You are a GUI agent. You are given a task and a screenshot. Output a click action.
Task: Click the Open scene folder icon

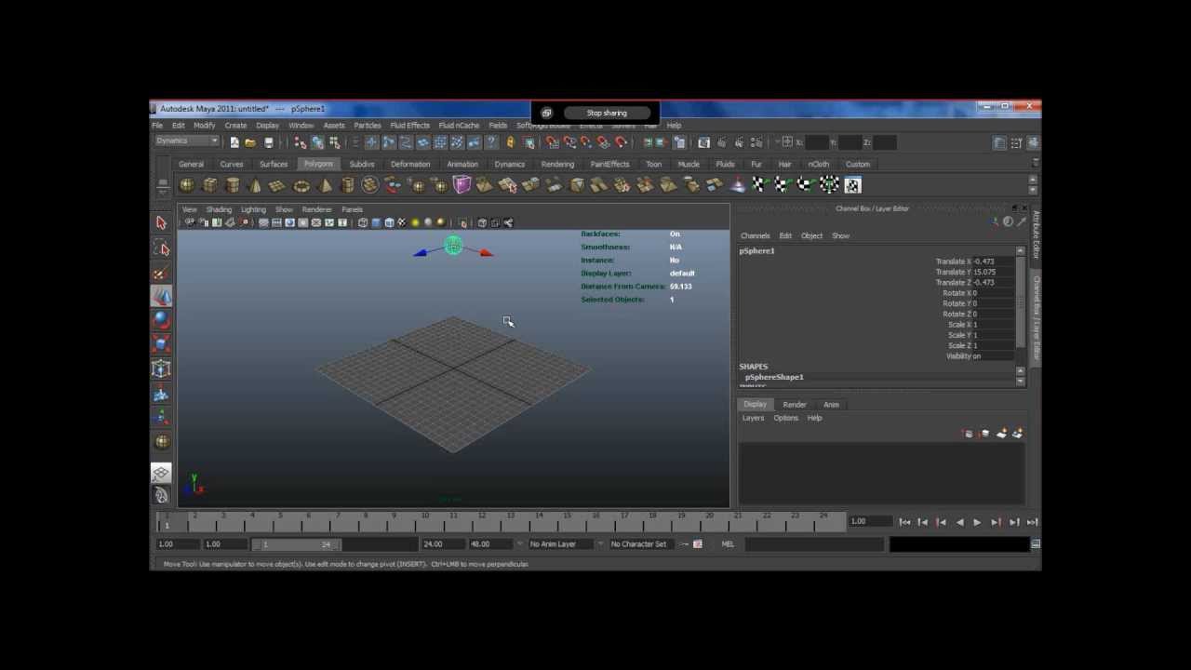coord(251,142)
